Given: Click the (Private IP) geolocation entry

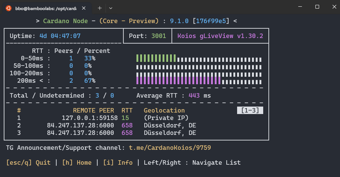Looking at the screenshot, I should tap(166, 118).
